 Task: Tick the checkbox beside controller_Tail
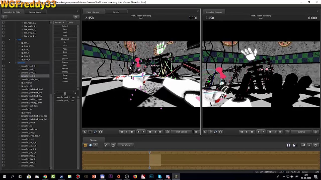[3, 109]
